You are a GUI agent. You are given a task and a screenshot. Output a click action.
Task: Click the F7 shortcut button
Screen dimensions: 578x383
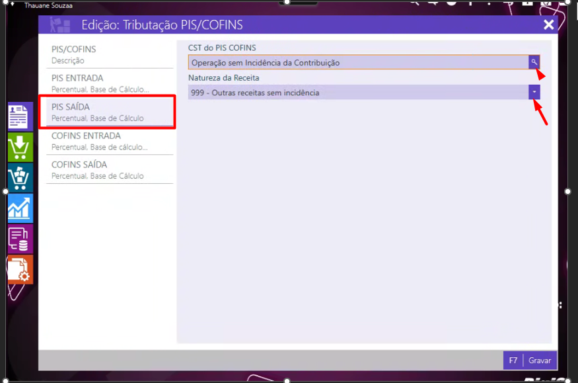513,361
